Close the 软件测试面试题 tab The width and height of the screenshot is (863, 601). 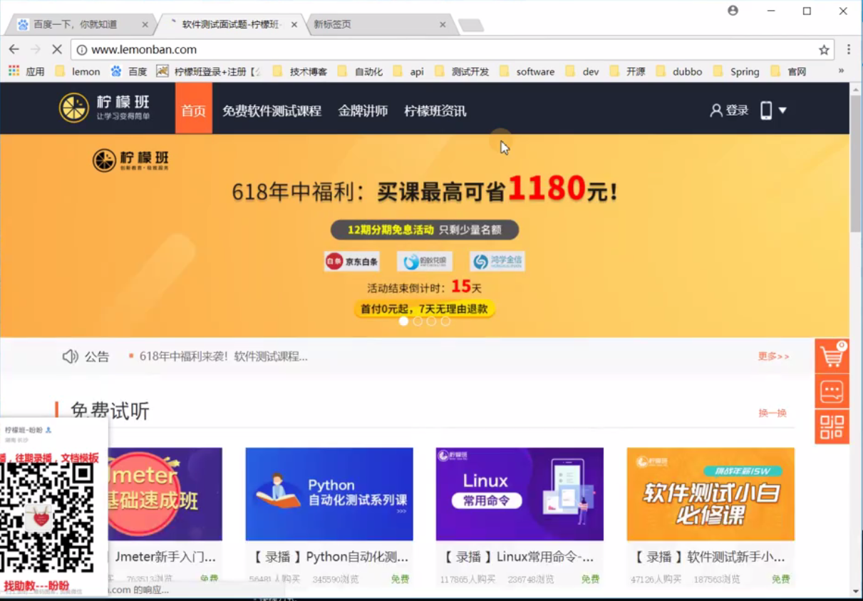click(x=294, y=24)
